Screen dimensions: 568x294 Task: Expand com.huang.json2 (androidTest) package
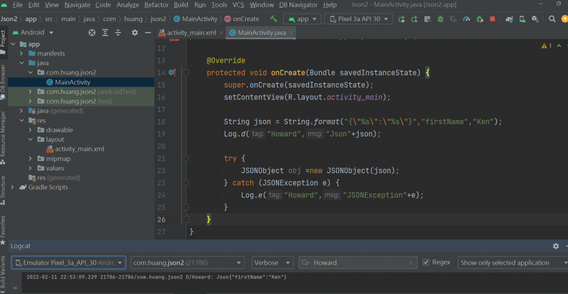click(x=31, y=92)
